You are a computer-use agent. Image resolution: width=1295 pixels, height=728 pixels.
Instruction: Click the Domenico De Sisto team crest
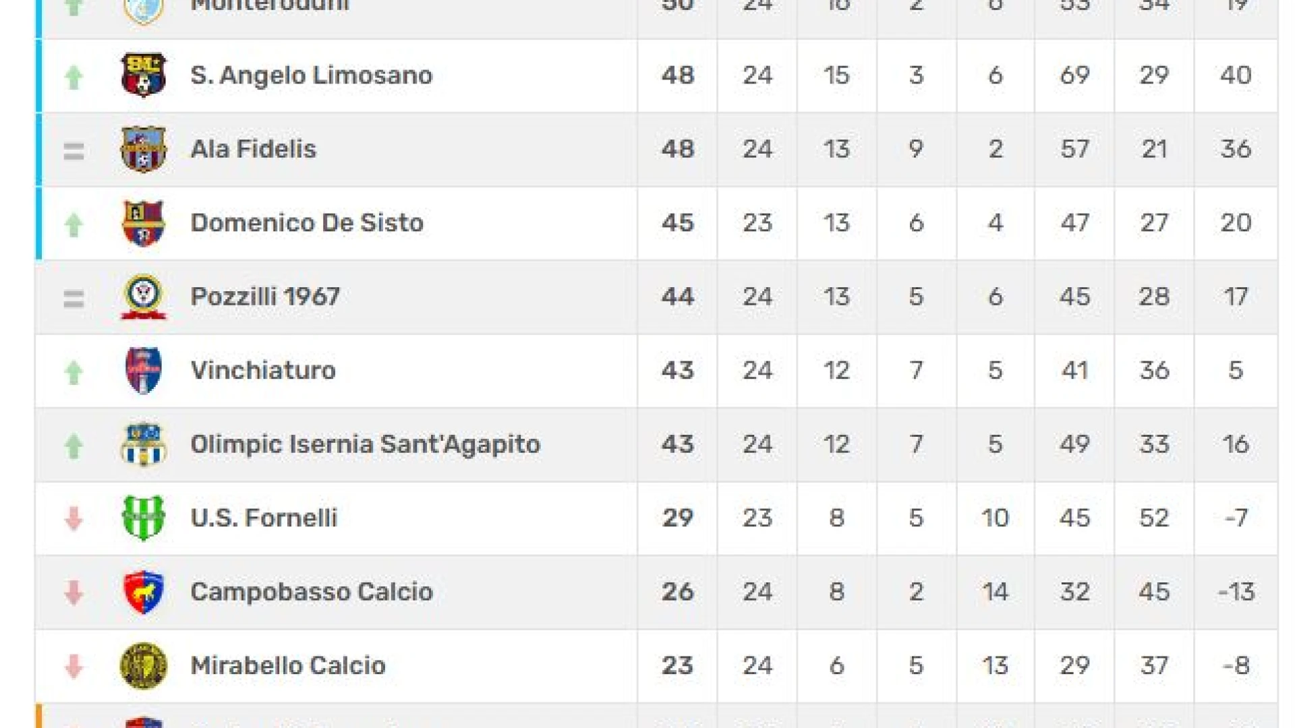pyautogui.click(x=143, y=223)
